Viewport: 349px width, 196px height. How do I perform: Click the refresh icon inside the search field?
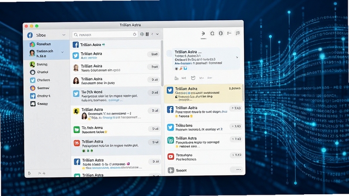(134, 34)
